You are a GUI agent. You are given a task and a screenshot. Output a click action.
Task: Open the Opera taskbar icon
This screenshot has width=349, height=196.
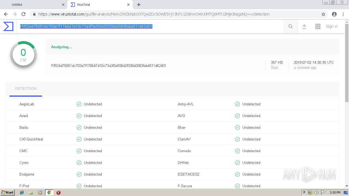(x=58, y=192)
